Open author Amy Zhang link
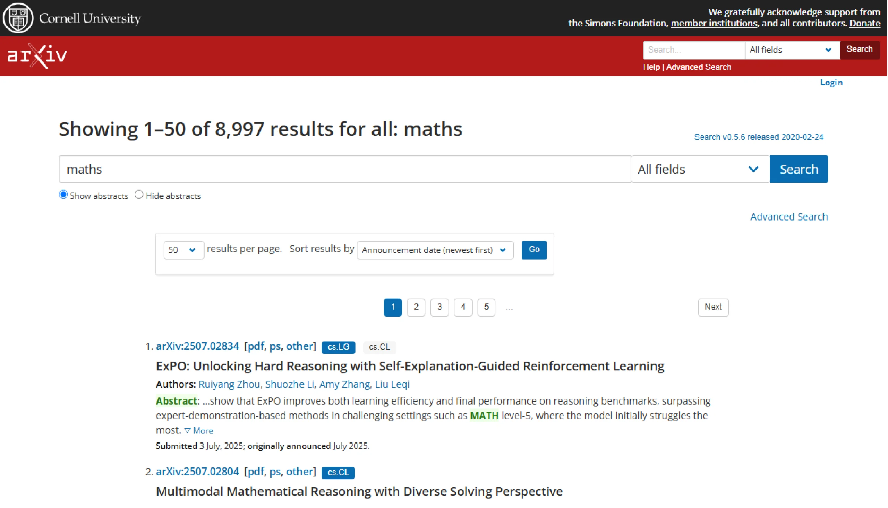The width and height of the screenshot is (888, 508). 344,385
